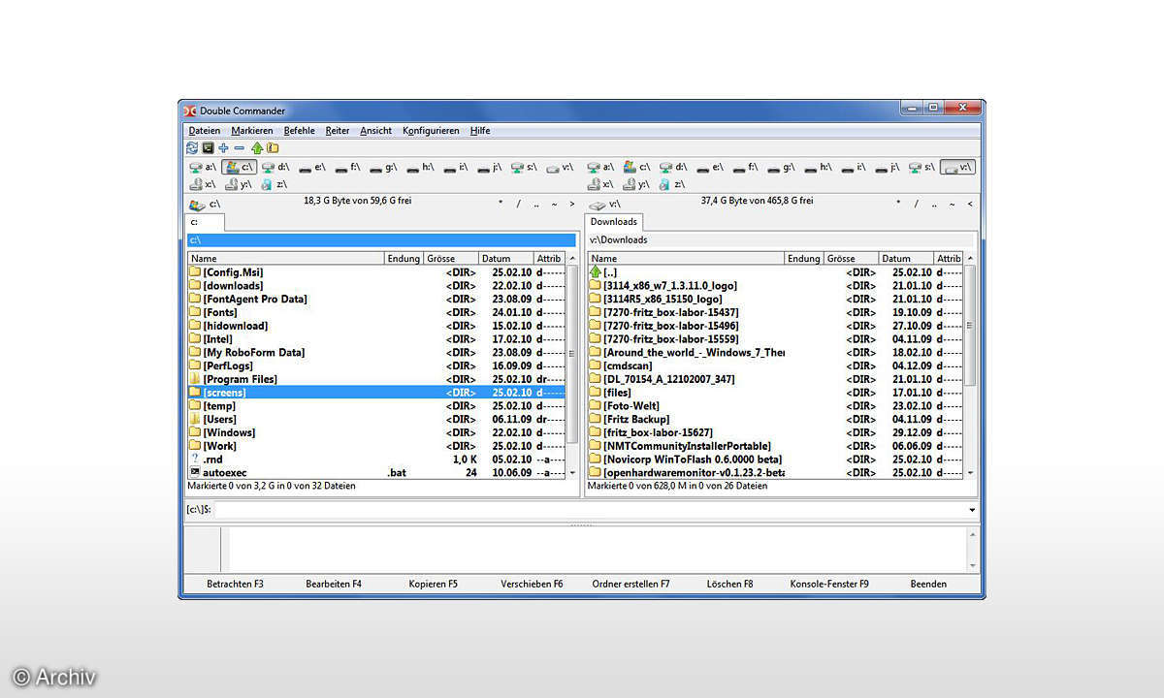Select the [Windows] folder row

(x=376, y=432)
